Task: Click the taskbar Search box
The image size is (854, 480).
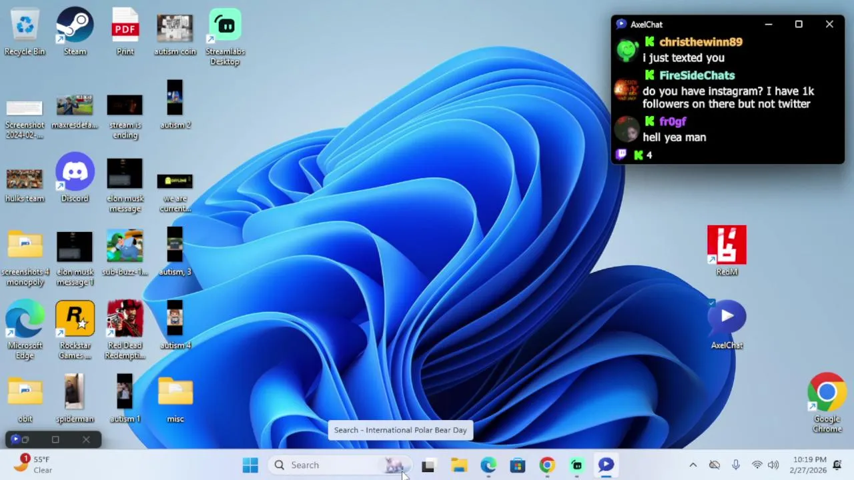Action: [338, 465]
